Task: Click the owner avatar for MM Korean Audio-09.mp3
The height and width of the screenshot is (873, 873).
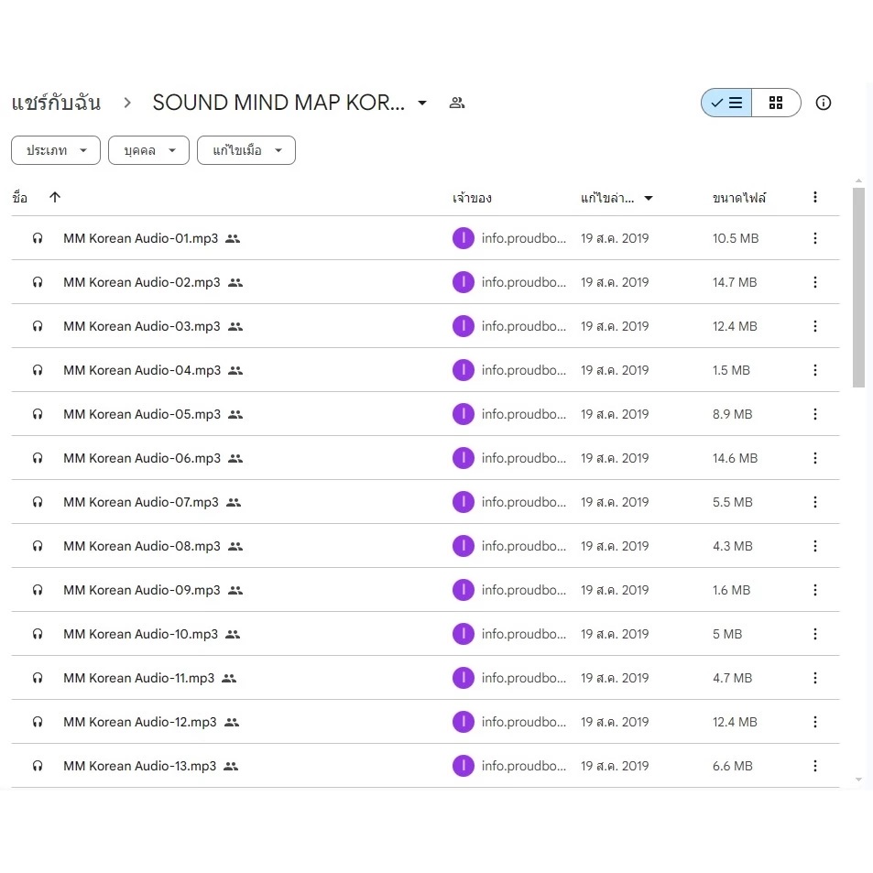Action: (463, 590)
